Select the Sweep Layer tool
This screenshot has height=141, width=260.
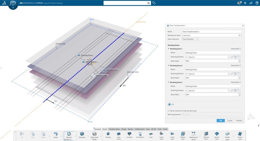click(x=240, y=136)
